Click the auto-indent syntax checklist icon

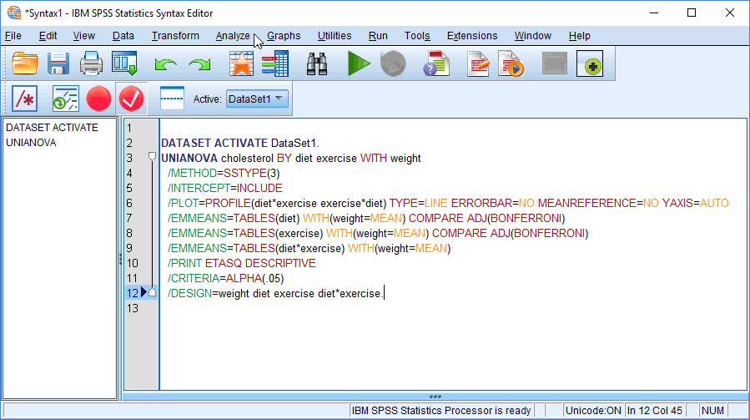(x=66, y=99)
